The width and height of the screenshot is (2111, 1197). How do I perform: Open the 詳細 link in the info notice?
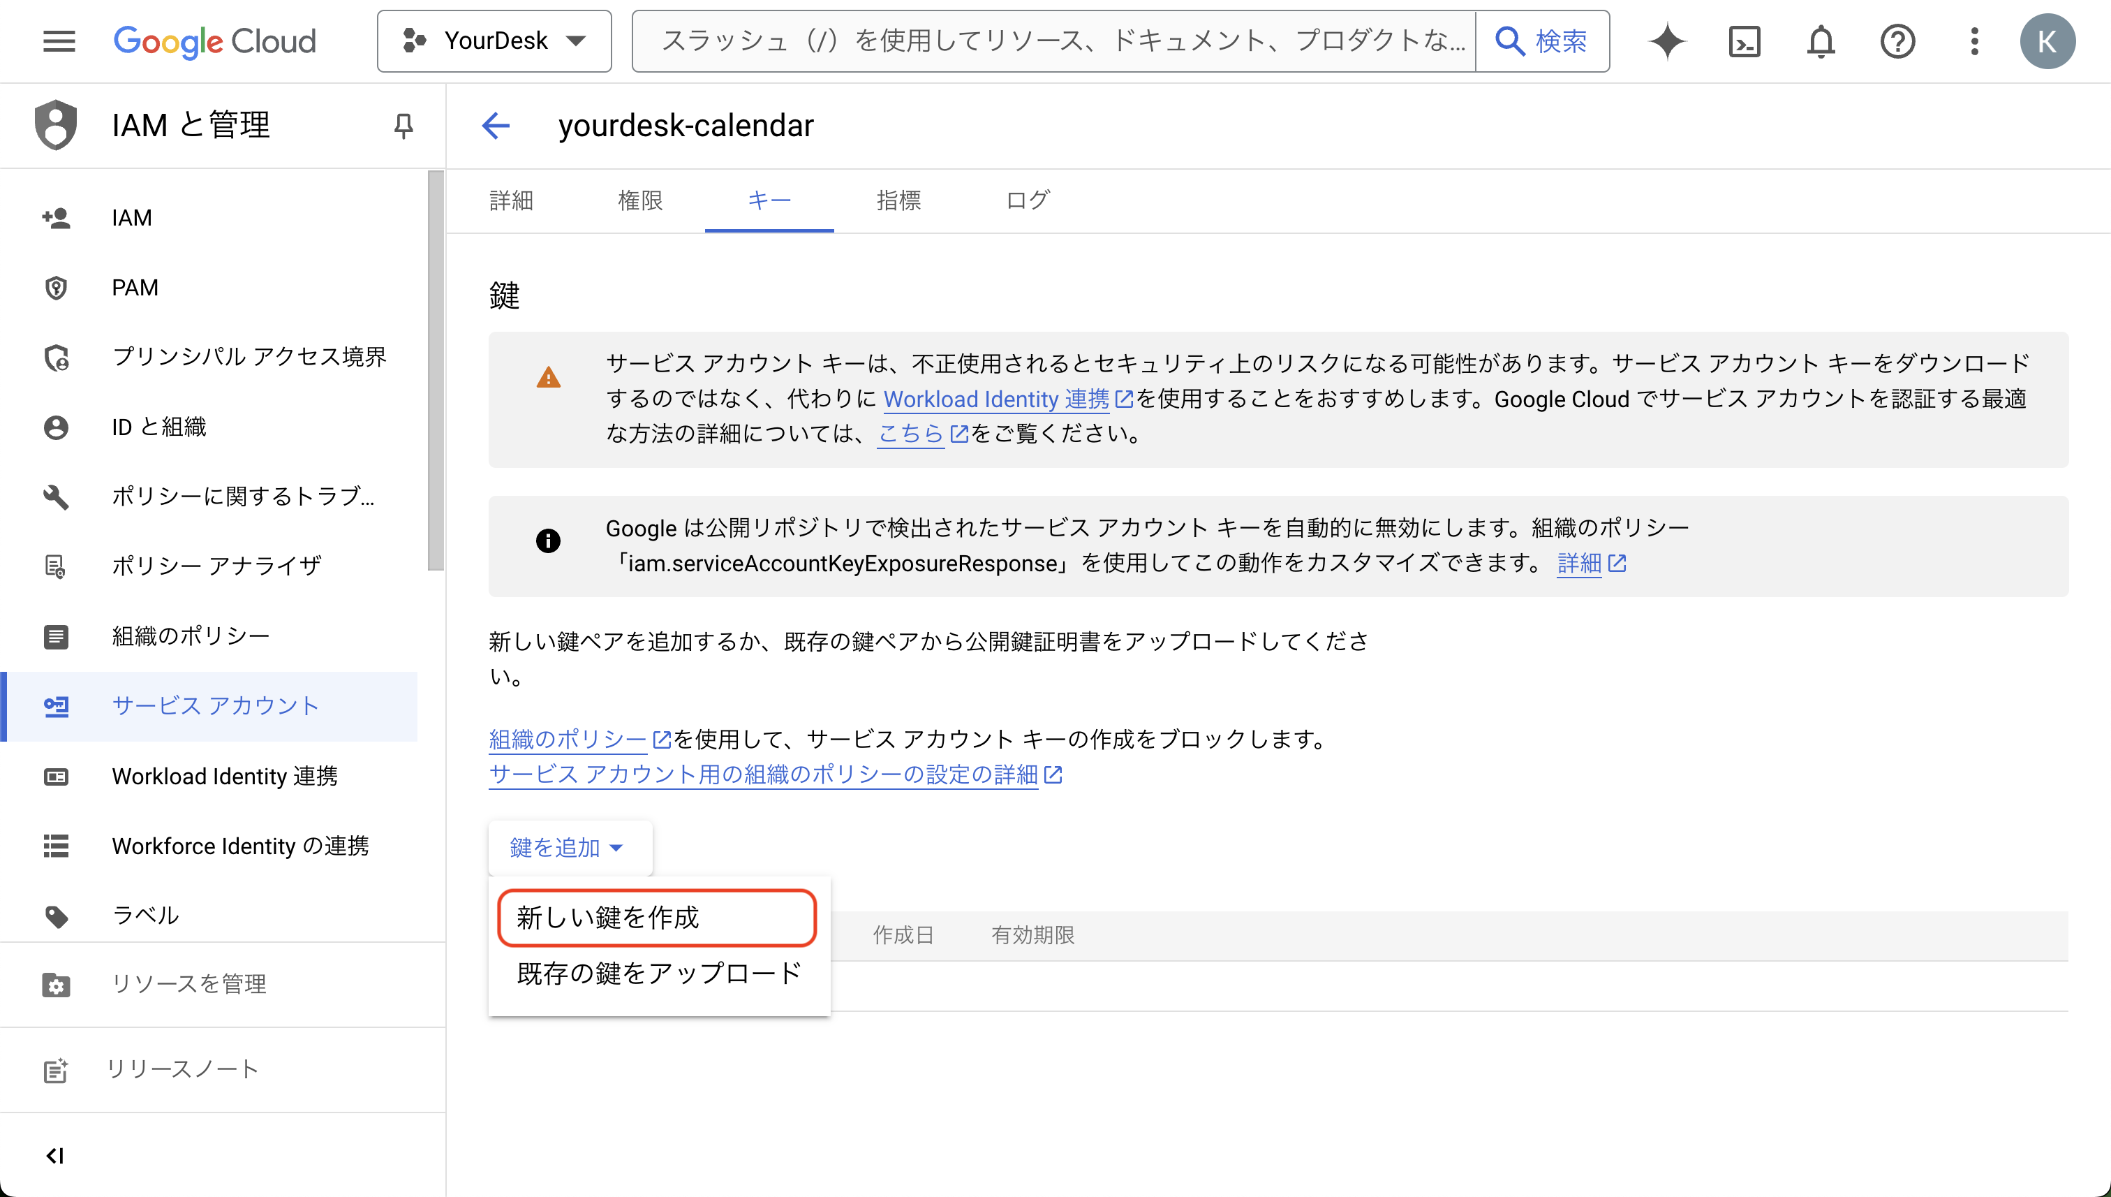[1591, 563]
